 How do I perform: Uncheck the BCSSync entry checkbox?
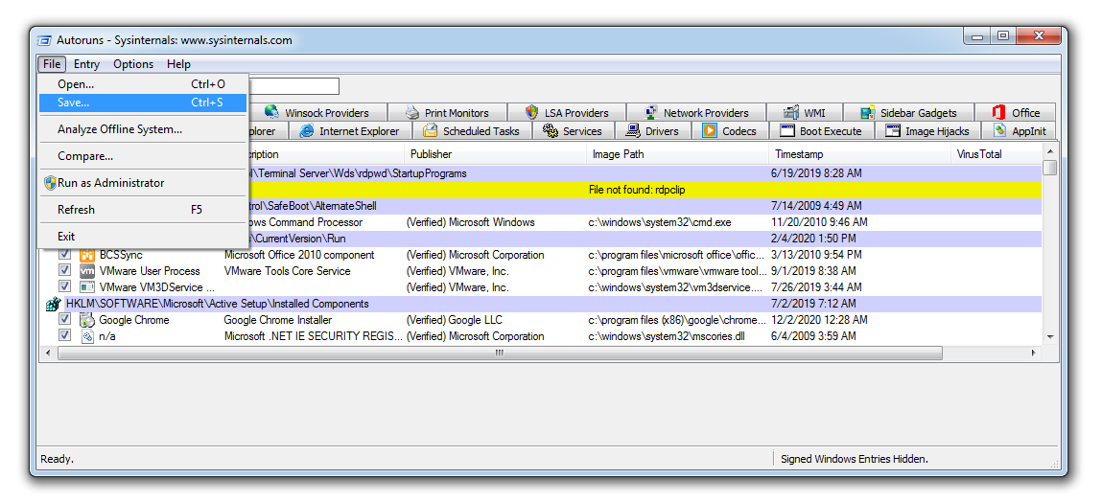(64, 254)
